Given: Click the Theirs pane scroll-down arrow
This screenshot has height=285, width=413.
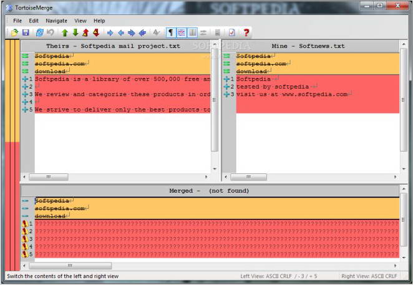Looking at the screenshot, I should [215, 169].
